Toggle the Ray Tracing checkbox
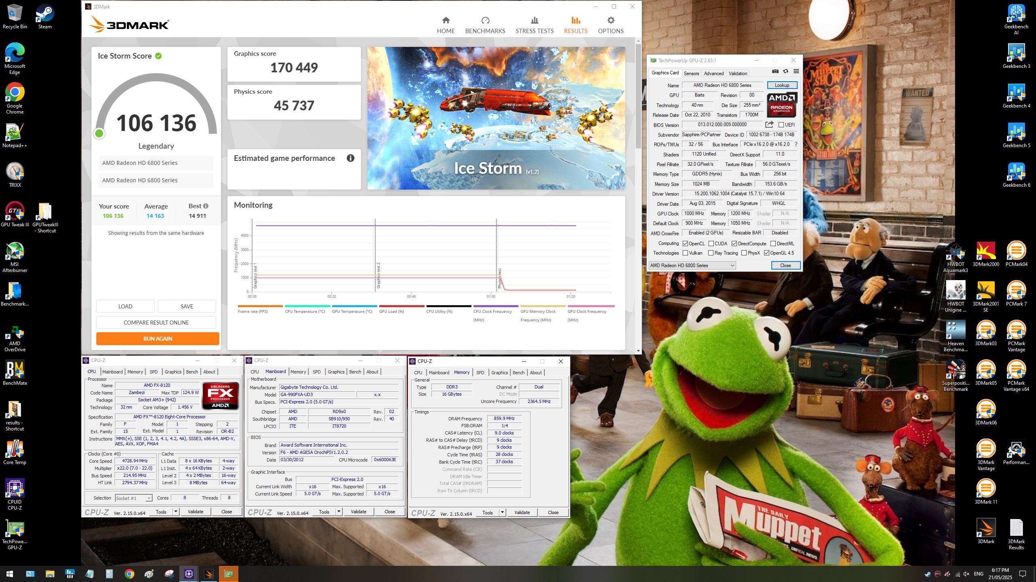The width and height of the screenshot is (1036, 582). click(711, 253)
